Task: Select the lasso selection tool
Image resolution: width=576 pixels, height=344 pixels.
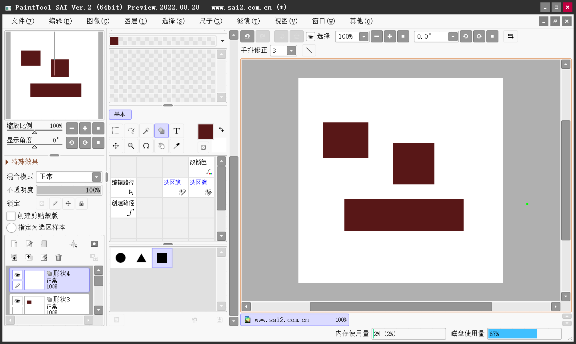Action: pyautogui.click(x=131, y=131)
